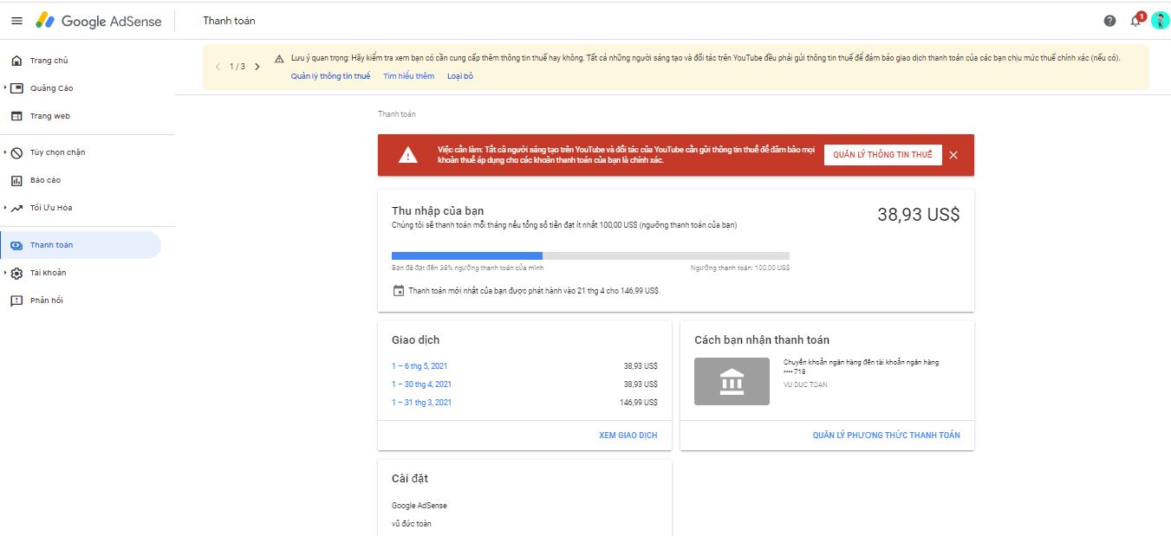This screenshot has width=1171, height=536.
Task: Click QUẢN LÝ PHƯƠNG THỨC THANH TOÁN
Action: [886, 435]
